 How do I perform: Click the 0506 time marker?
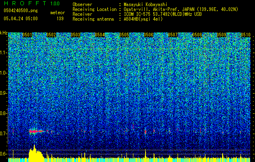point(148,35)
